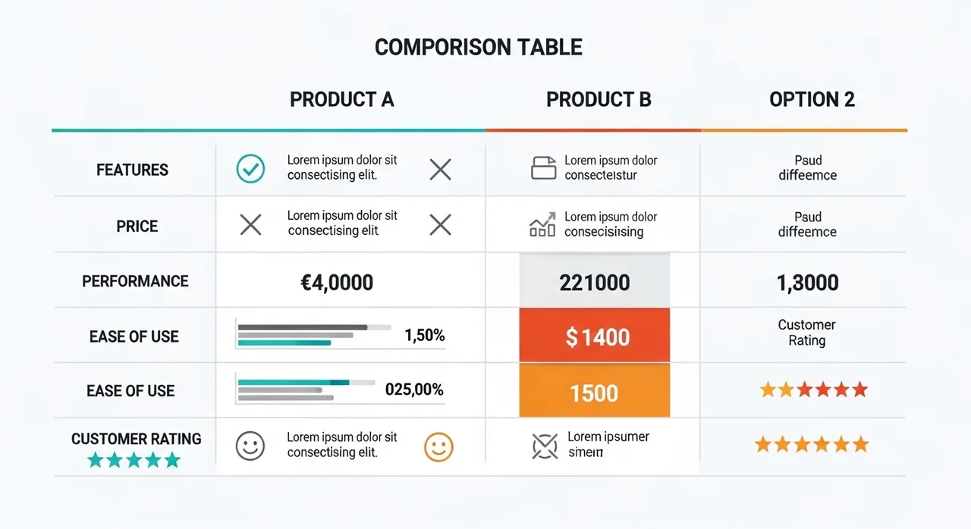Click the gray 221000 cell

[x=595, y=282]
